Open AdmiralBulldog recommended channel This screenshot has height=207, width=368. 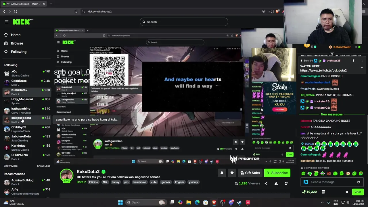click(x=27, y=182)
